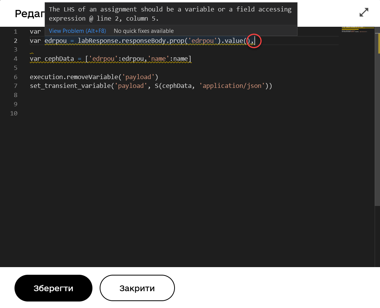Select line number 2 in gutter
This screenshot has width=380, height=308.
coord(16,41)
